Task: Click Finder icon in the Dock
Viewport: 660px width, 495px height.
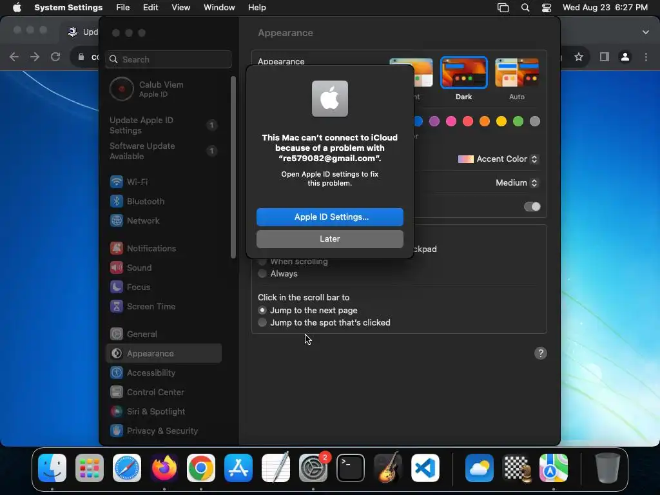Action: 52,468
